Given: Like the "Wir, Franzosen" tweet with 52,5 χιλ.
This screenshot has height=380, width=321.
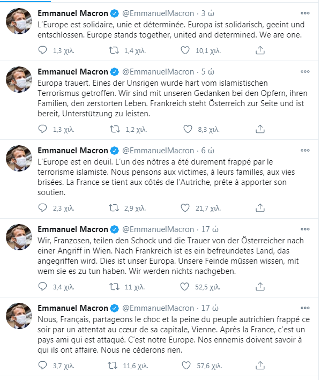Looking at the screenshot, I should click(184, 286).
